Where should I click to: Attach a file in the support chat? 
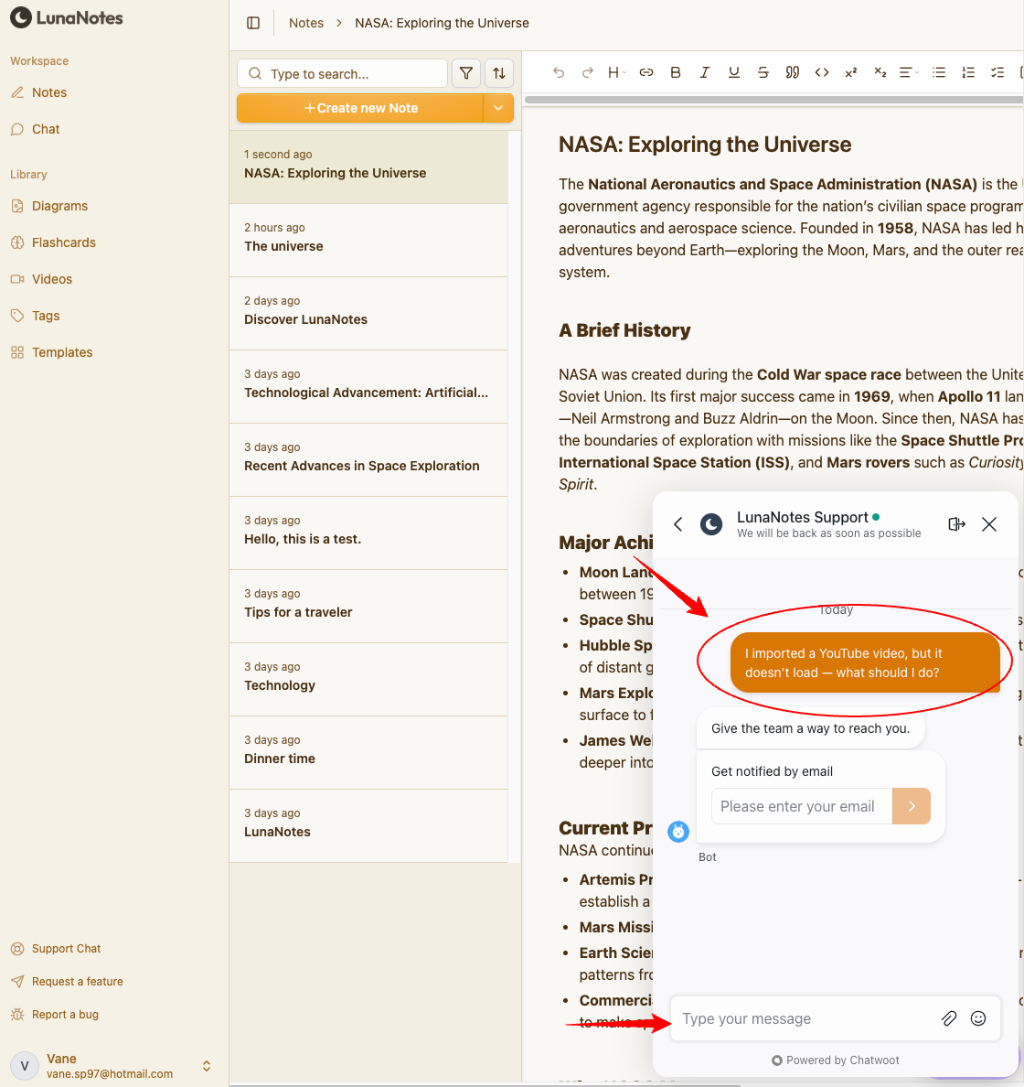coord(949,1018)
